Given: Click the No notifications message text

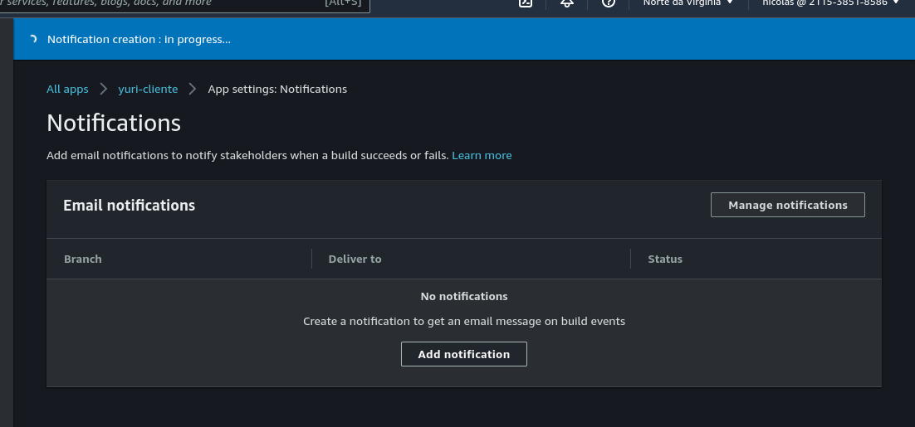Looking at the screenshot, I should click(x=464, y=297).
